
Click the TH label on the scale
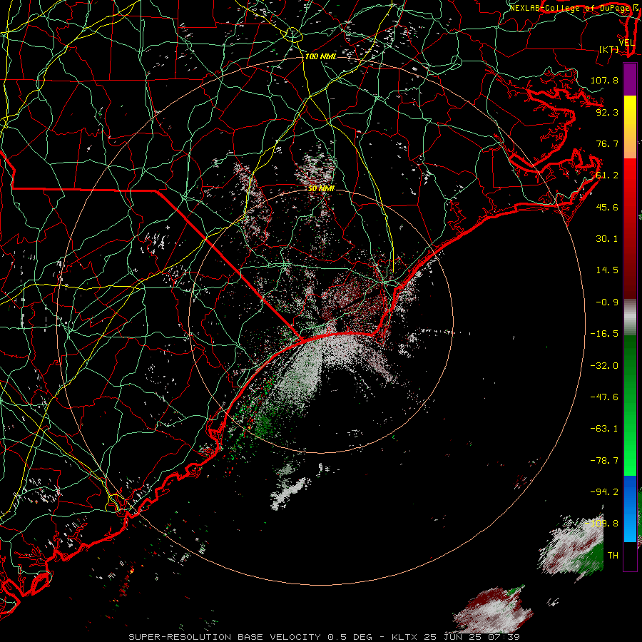pyautogui.click(x=613, y=556)
